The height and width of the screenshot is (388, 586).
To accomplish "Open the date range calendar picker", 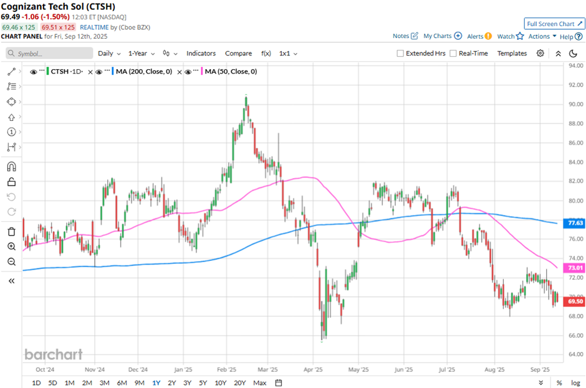I will click(279, 383).
